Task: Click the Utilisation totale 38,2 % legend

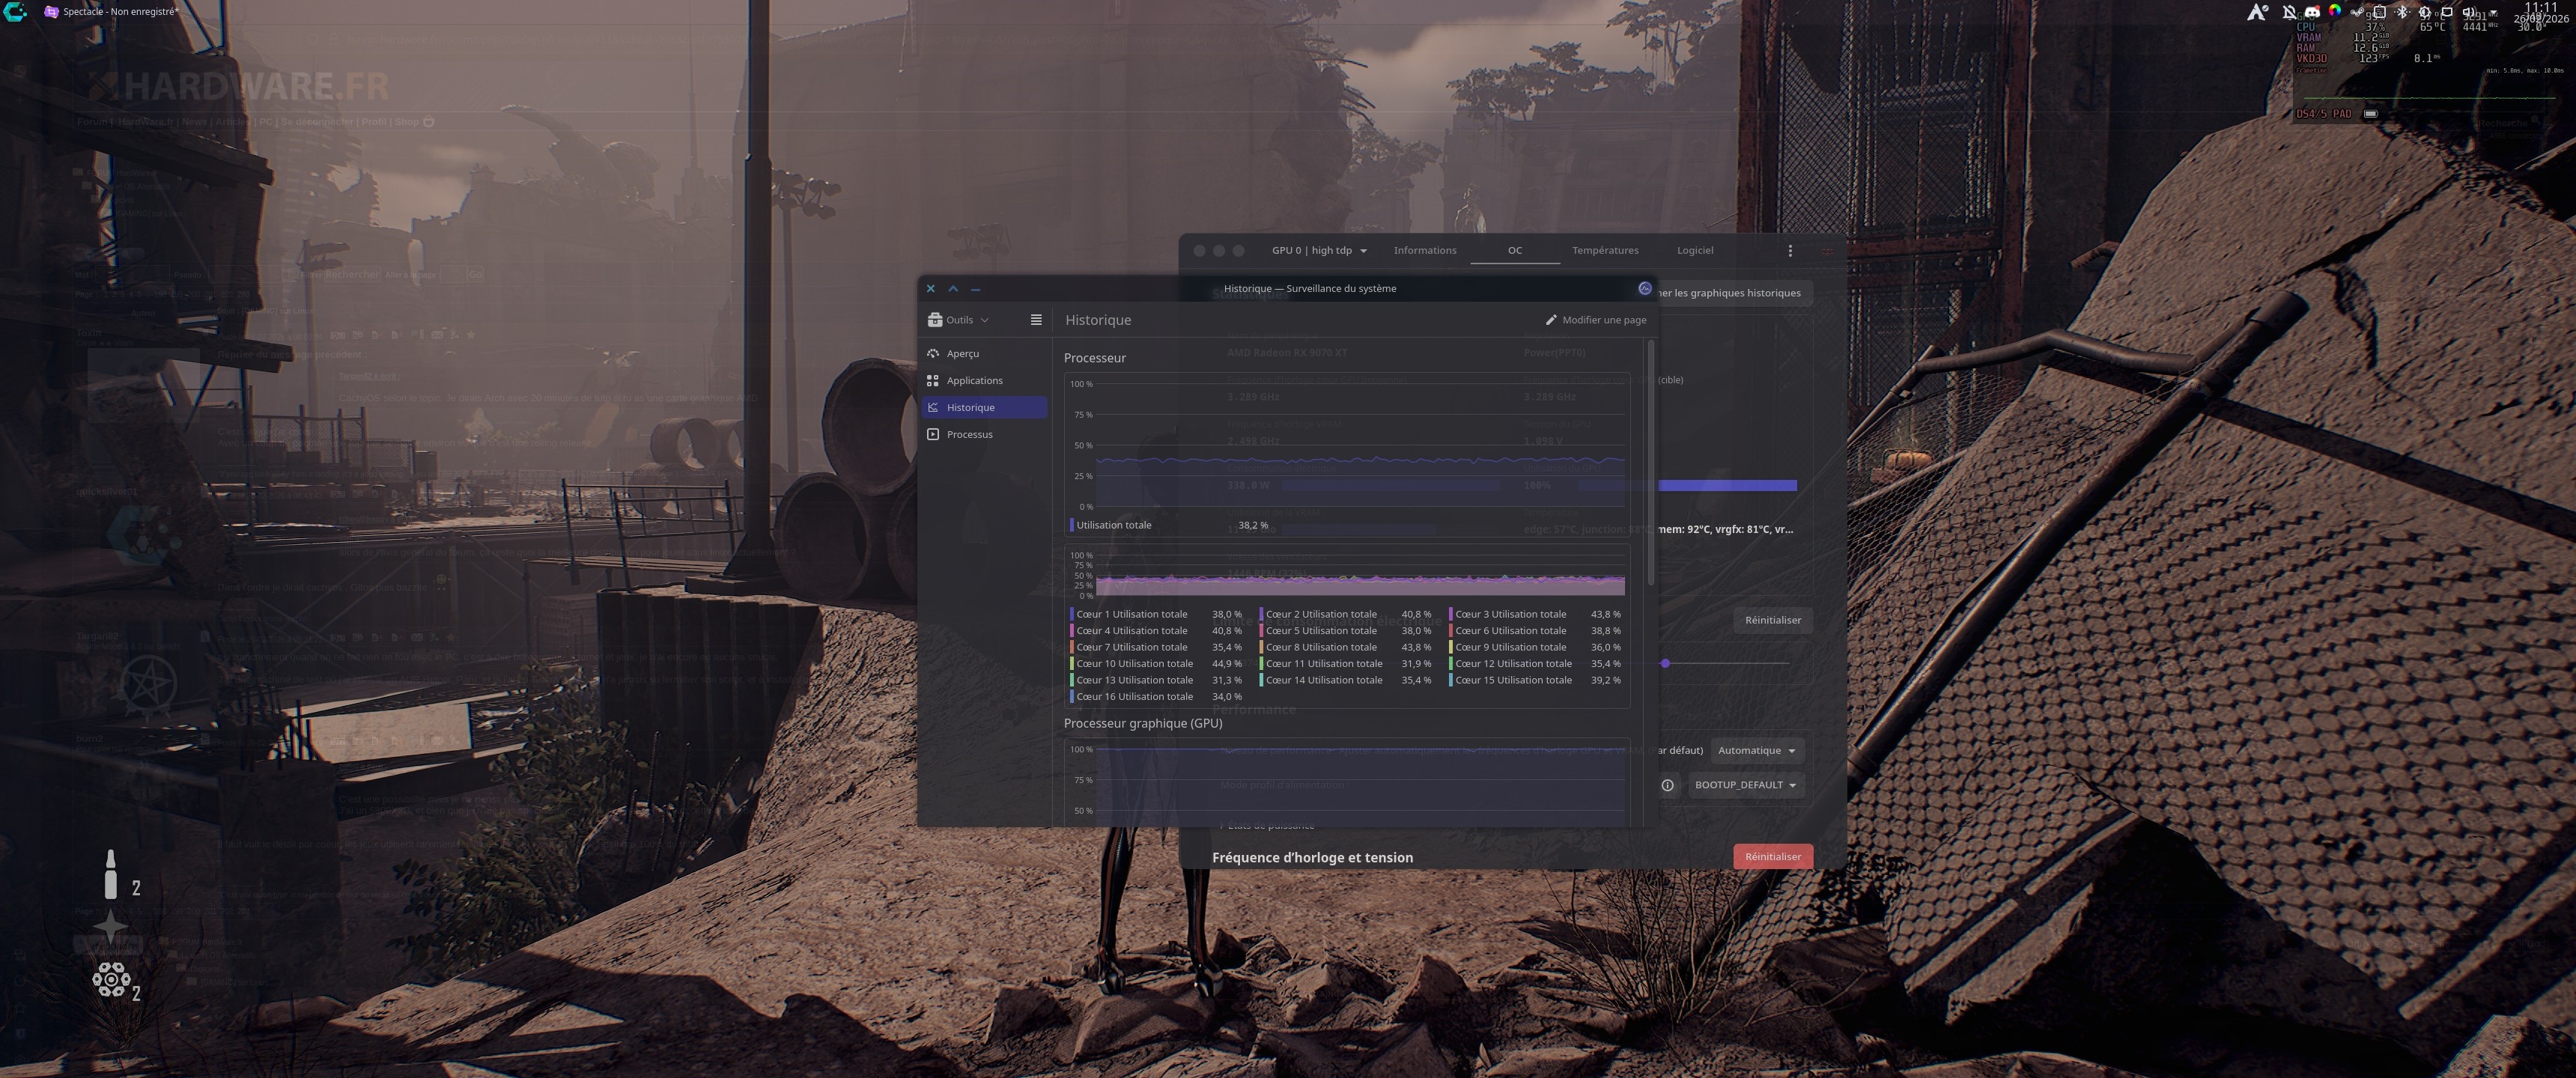Action: click(1169, 526)
